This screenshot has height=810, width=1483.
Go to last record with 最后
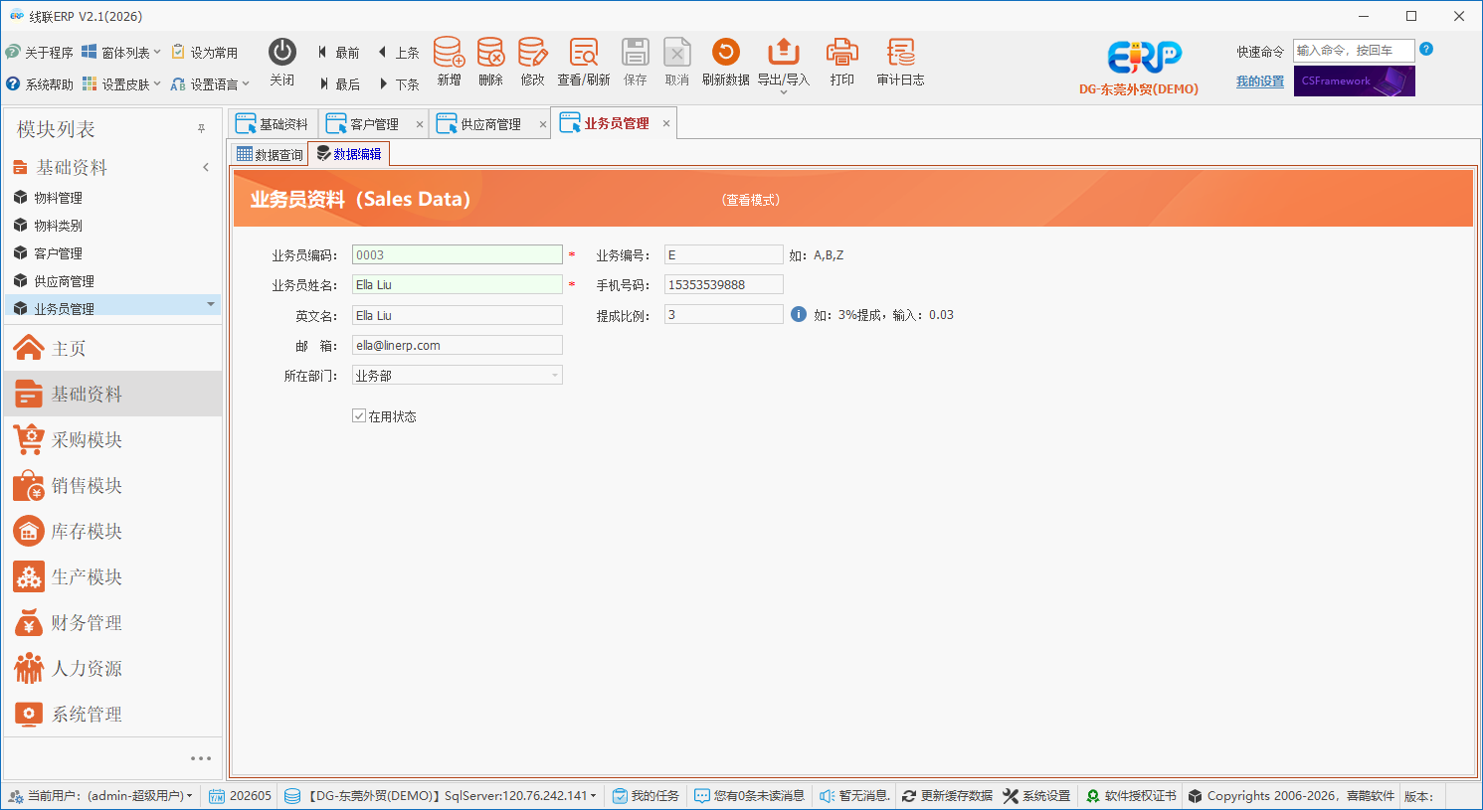coord(339,84)
